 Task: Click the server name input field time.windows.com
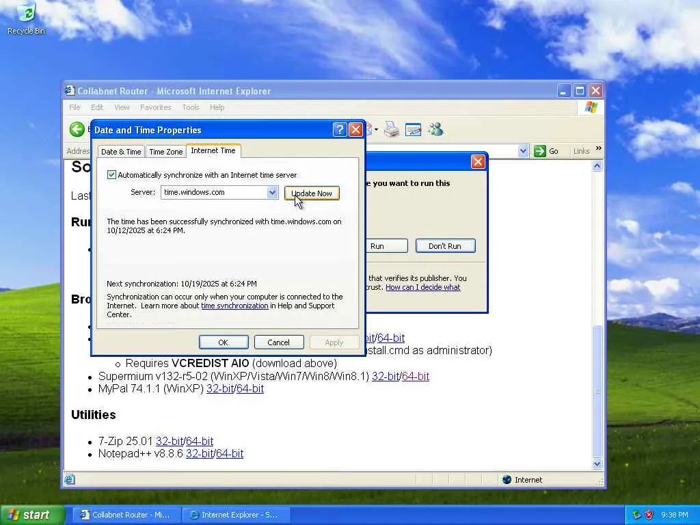pos(214,192)
